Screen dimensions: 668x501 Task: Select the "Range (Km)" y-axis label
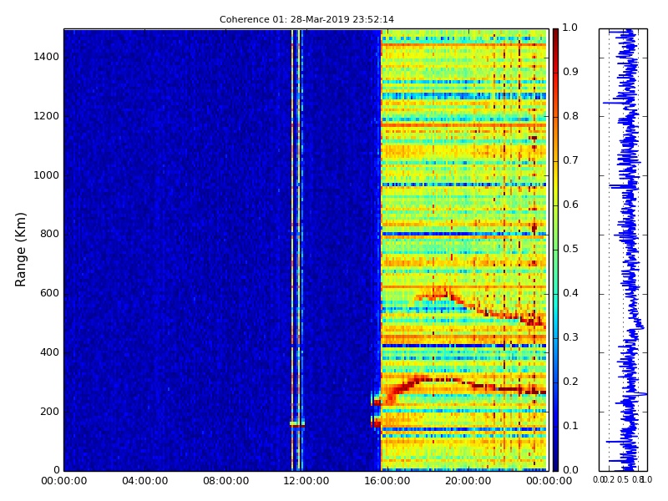click(x=20, y=250)
